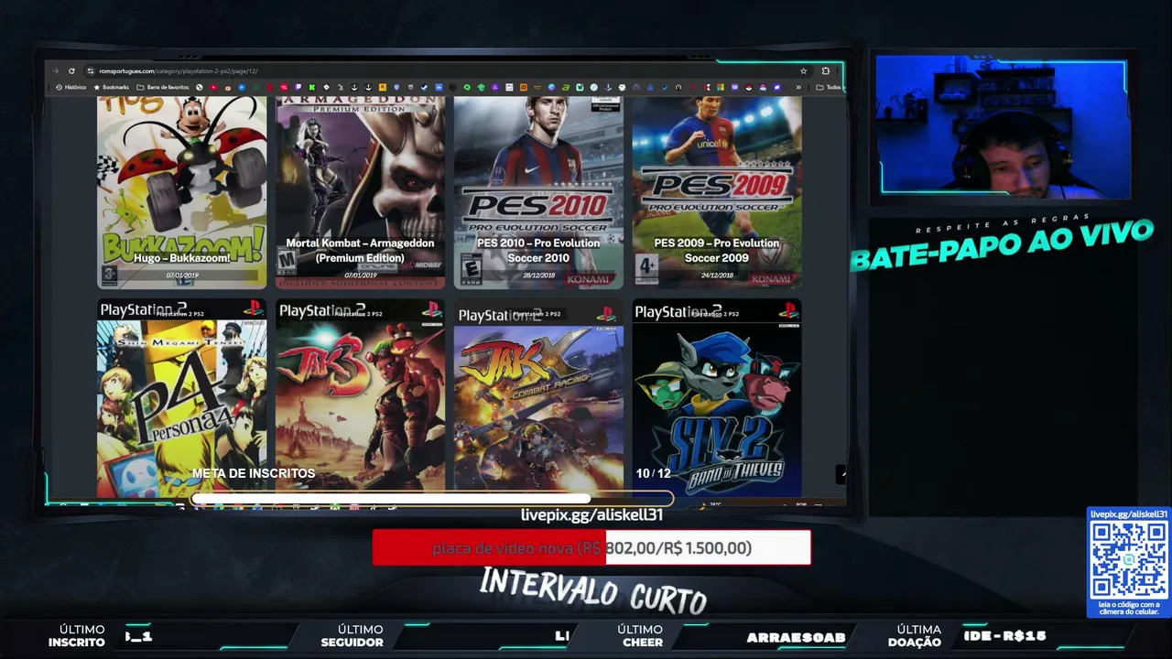Click the PlayStation 2 PS2 tag on Jak 3
Viewport: 1172px width, 659px height.
coord(358,314)
